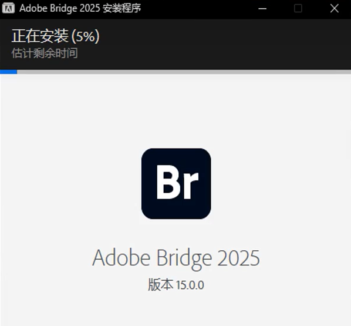The width and height of the screenshot is (351, 326).
Task: Click the large "Adobe Bridge 2025" product name
Action: [176, 258]
